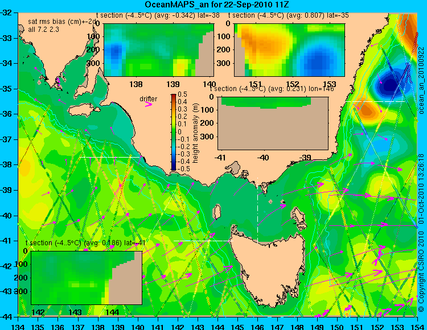Click the 't section' heading with lat=-41
The image size is (427, 330).
[85, 243]
